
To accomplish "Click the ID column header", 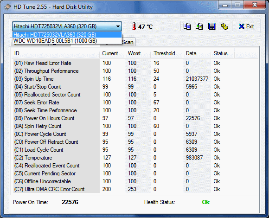I will coord(56,53).
